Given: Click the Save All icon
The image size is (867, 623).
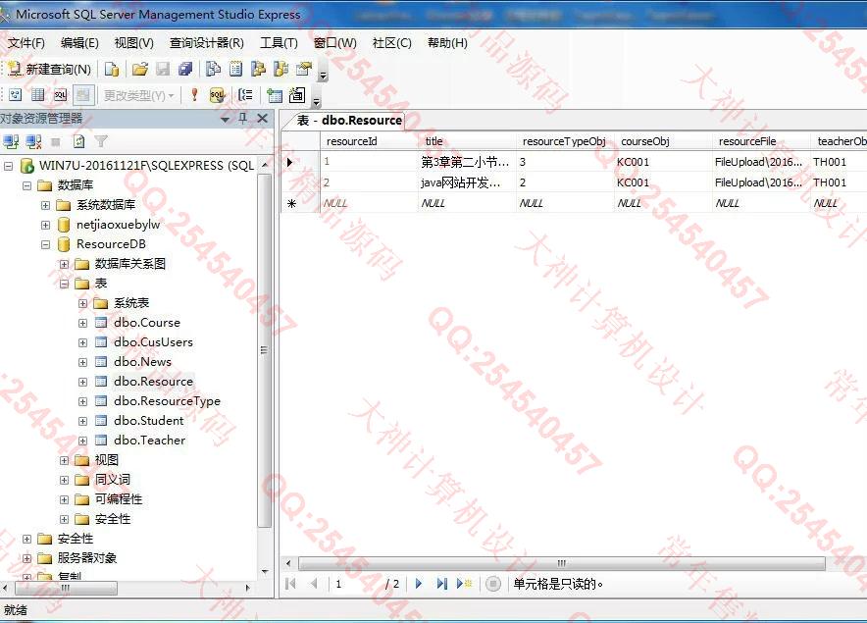Looking at the screenshot, I should tap(185, 69).
